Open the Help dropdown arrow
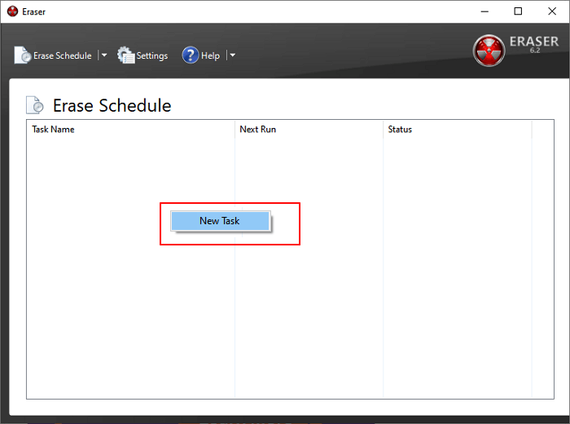 click(x=232, y=55)
